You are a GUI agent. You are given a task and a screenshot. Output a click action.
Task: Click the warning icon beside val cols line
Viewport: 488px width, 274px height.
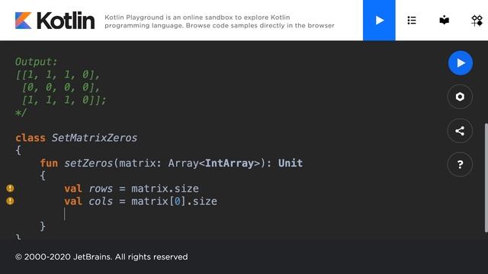10,201
